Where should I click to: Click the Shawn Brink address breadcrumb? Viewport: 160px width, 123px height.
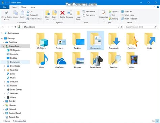coord(29,27)
